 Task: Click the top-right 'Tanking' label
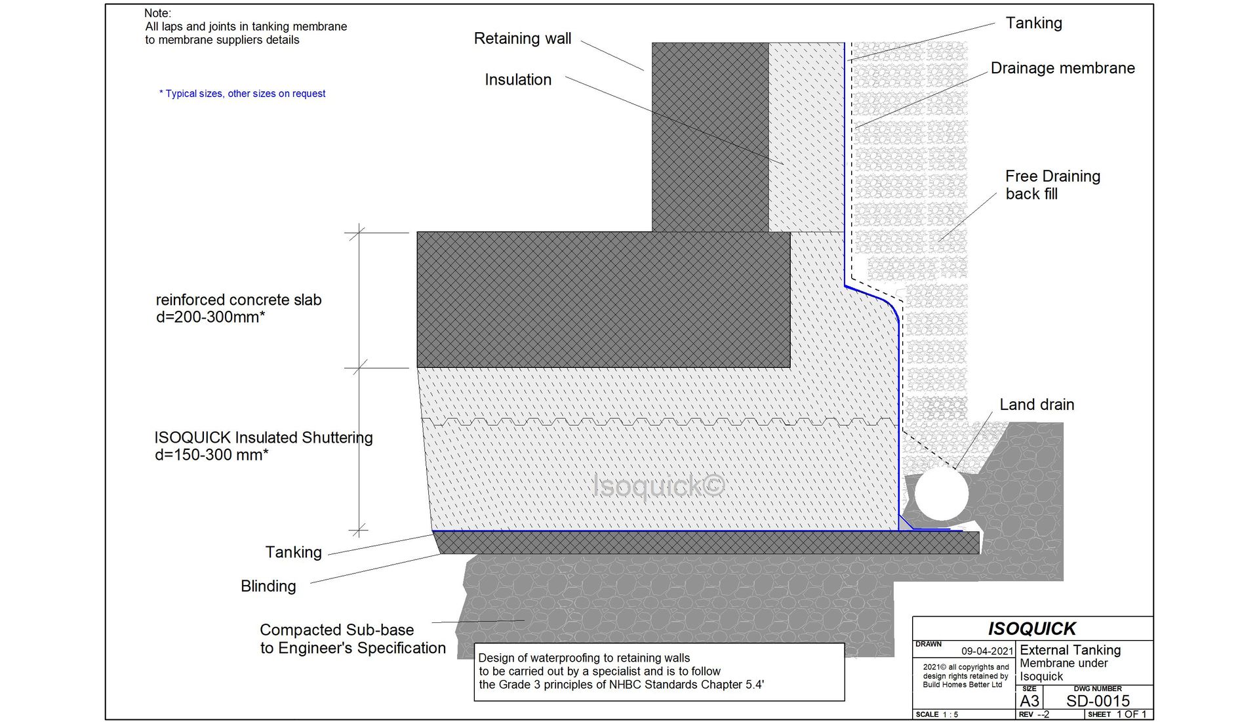1034,23
